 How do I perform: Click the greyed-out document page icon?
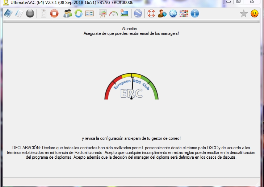pos(43,13)
